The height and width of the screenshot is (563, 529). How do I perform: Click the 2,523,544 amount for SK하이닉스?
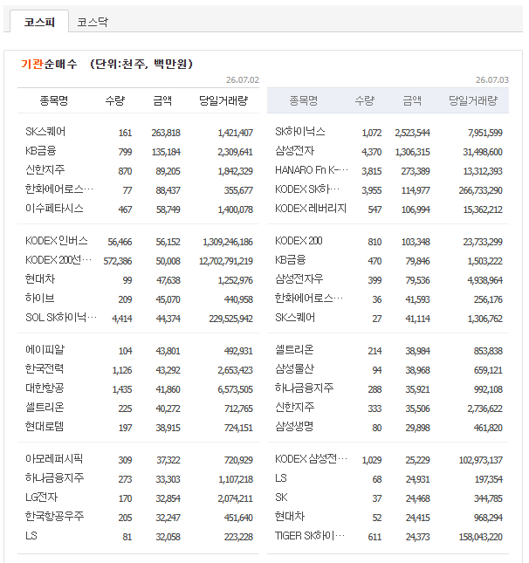412,133
